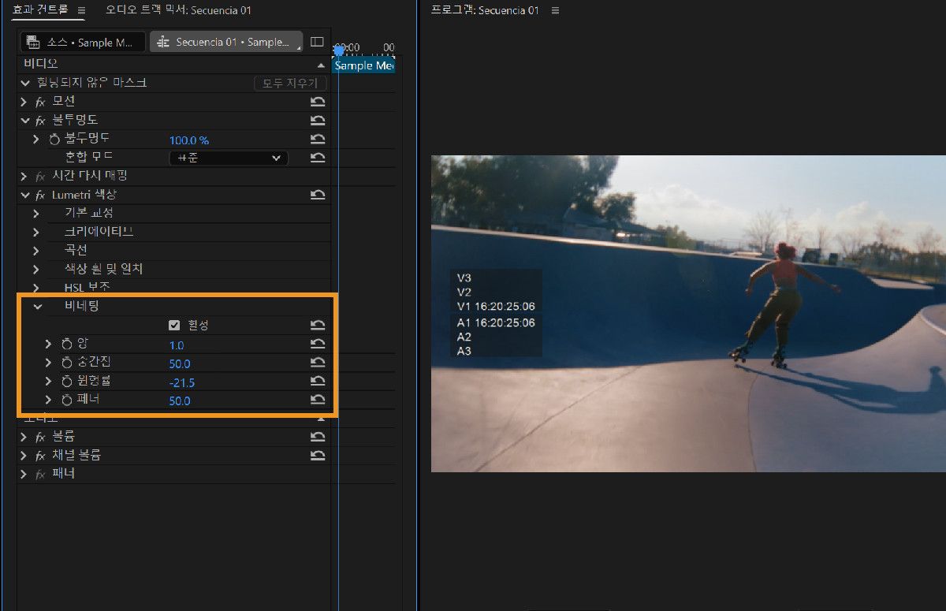This screenshot has height=611, width=946.
Task: Open the 효과 컨트롤 panel hamburger menu
Action: point(82,10)
